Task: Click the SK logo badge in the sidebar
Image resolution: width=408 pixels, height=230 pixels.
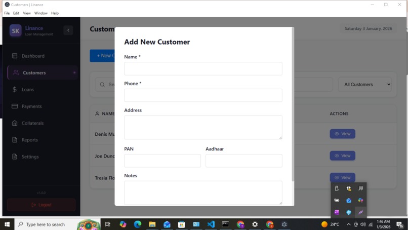Action: (x=16, y=31)
